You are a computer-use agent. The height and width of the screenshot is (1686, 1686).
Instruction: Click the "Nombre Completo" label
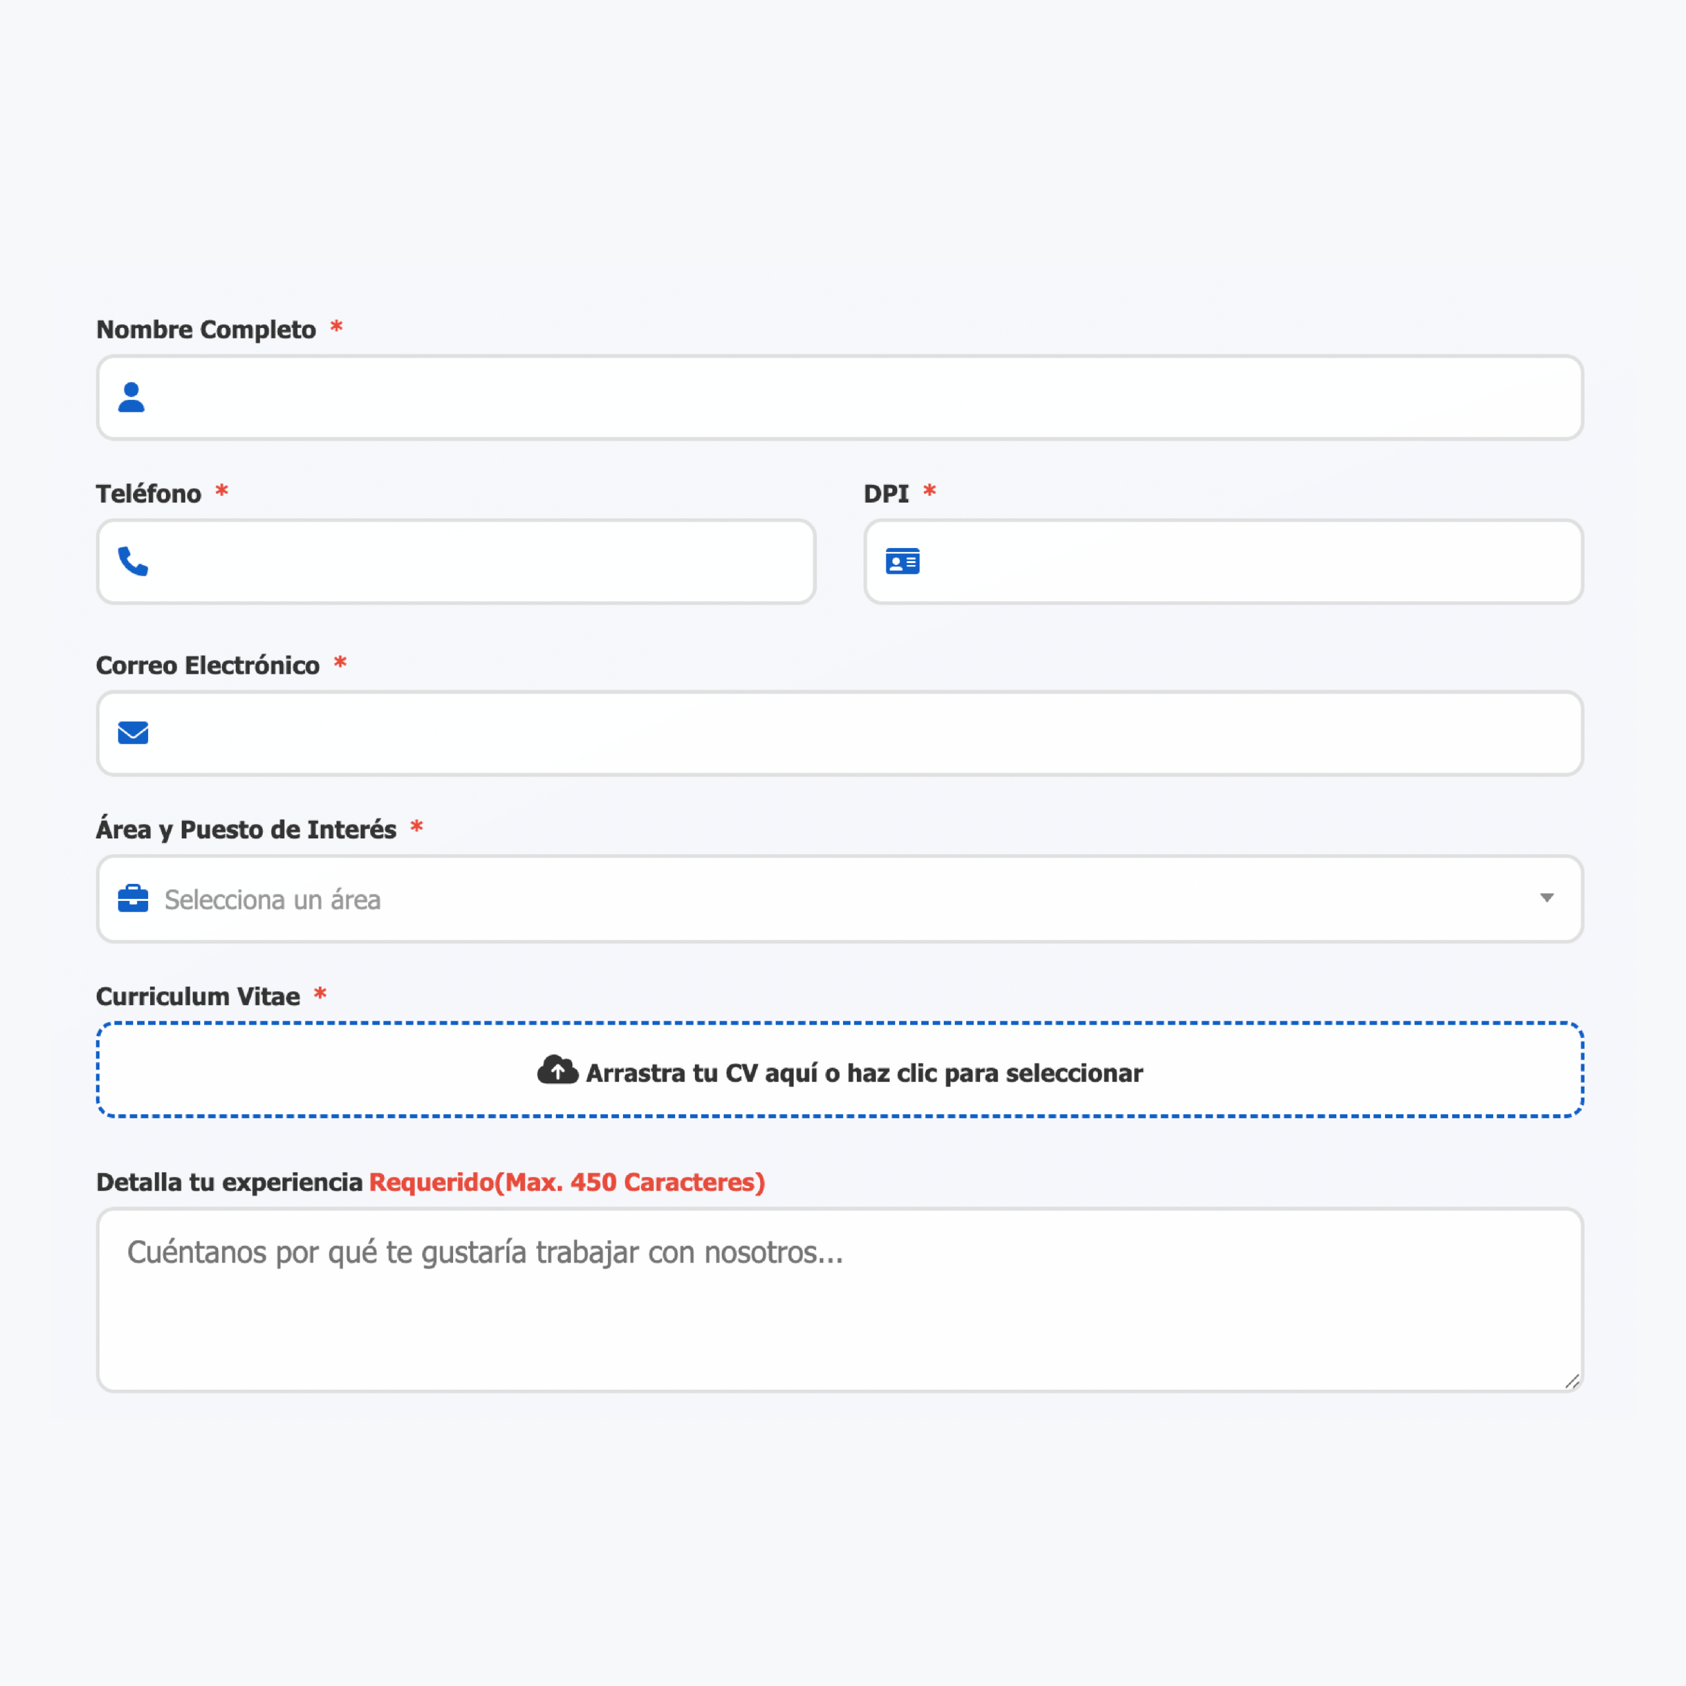206,330
